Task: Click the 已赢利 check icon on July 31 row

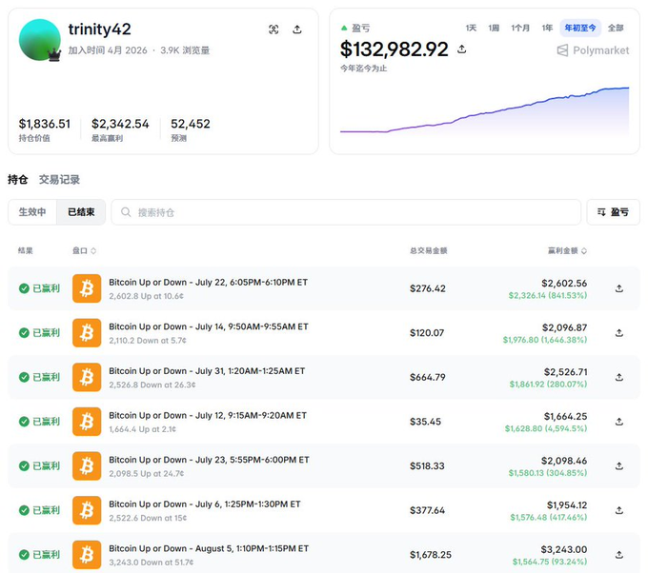Action: [x=24, y=377]
